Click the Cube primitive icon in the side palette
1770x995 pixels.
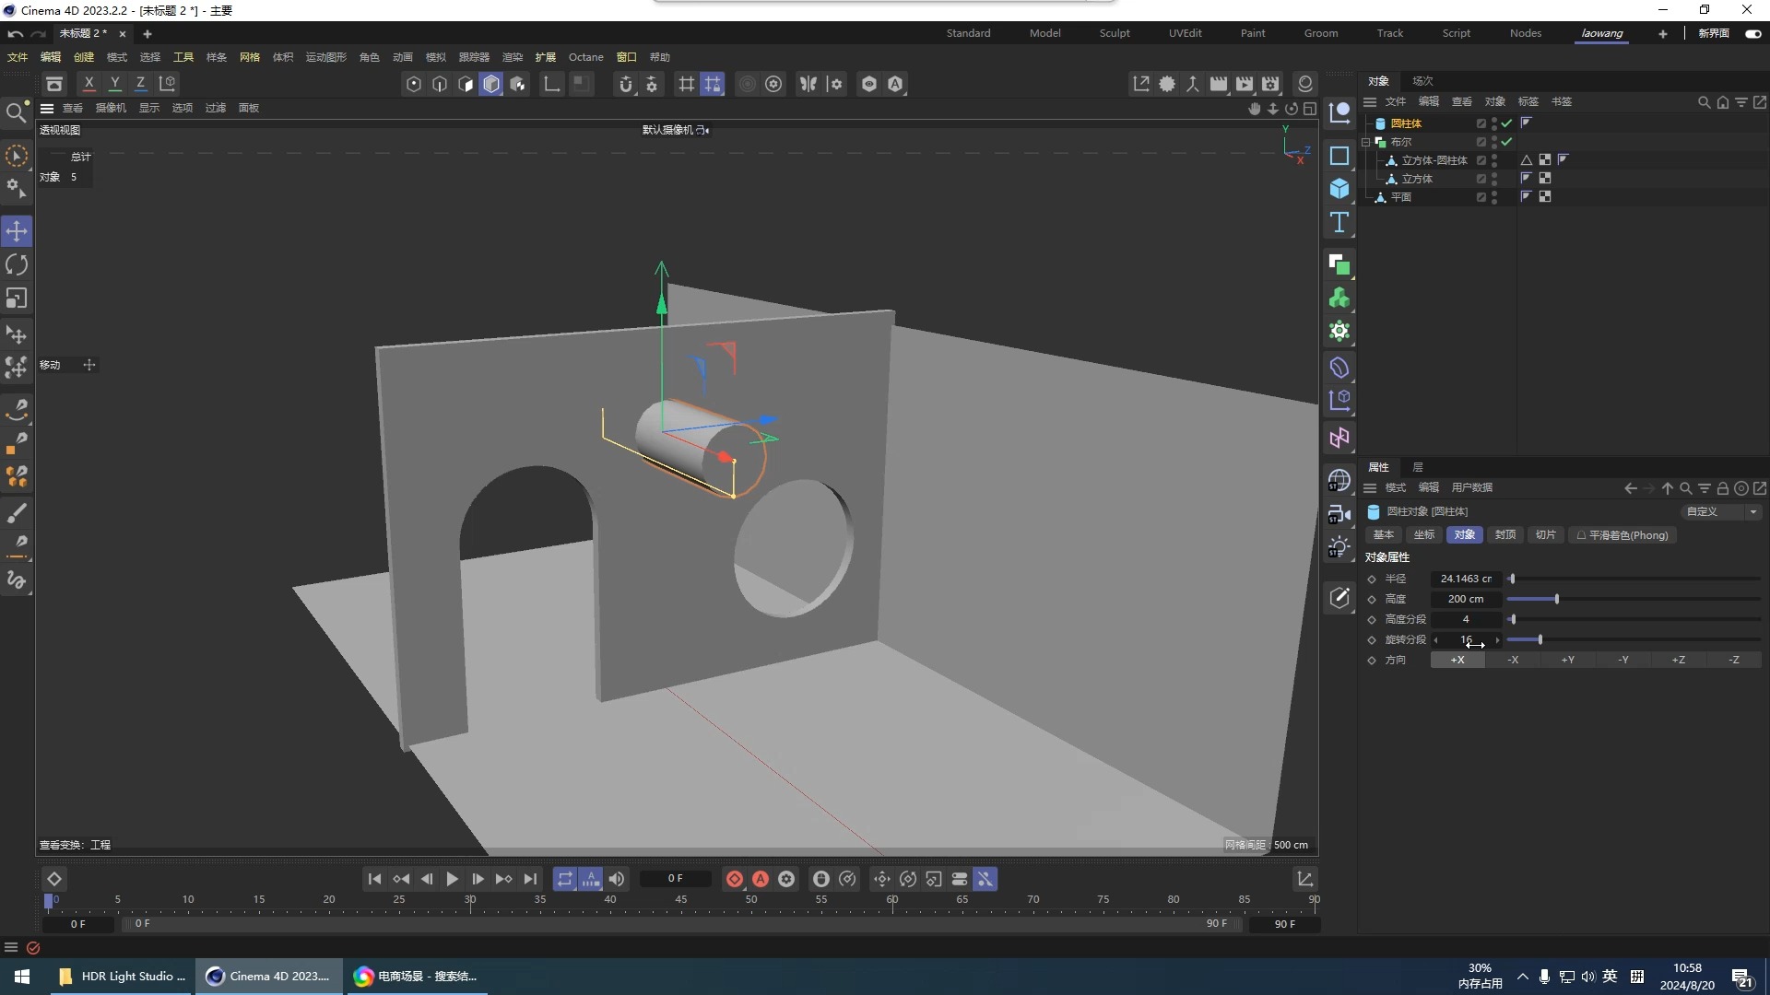[1339, 189]
